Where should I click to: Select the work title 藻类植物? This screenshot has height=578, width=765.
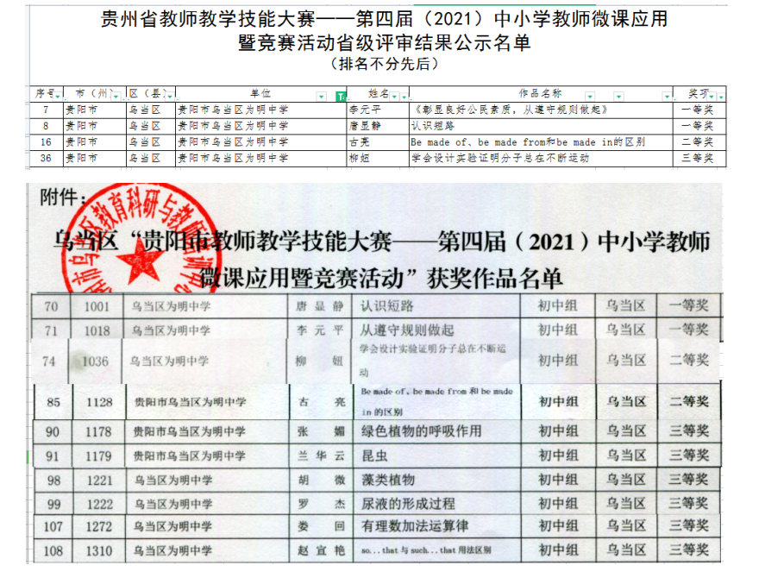(x=388, y=480)
